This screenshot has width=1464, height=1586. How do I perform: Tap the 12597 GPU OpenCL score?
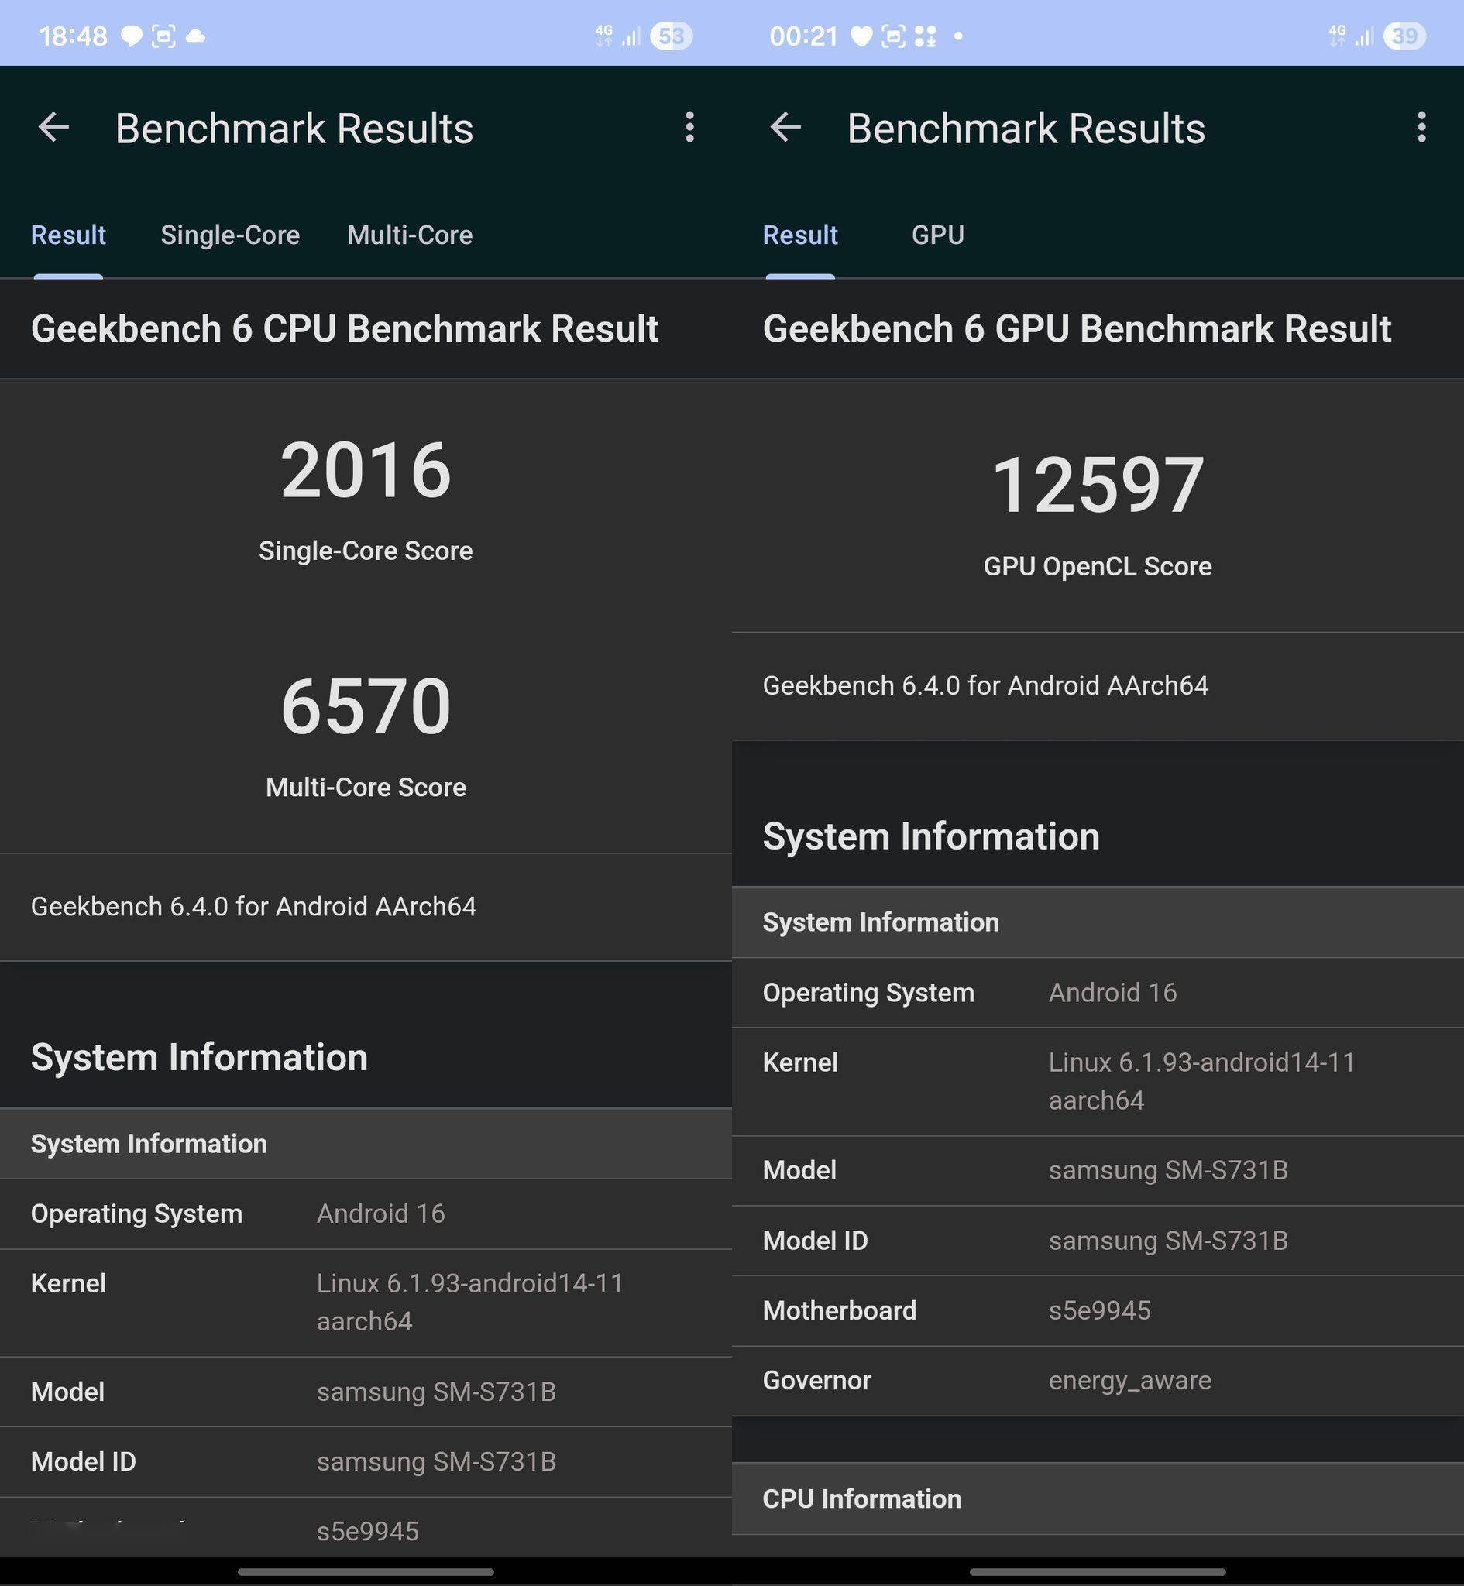pos(1098,486)
